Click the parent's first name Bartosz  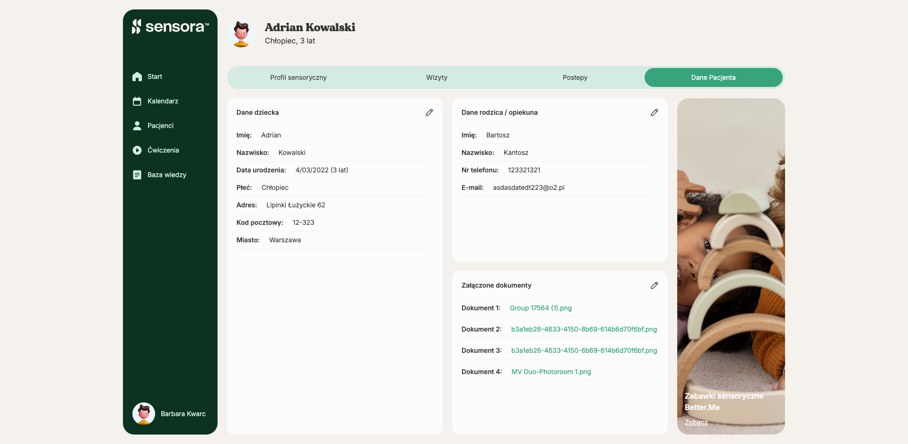tap(498, 135)
